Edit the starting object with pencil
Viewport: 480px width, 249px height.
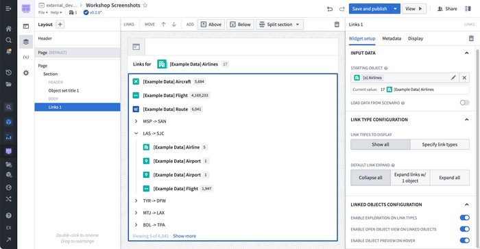click(453, 77)
